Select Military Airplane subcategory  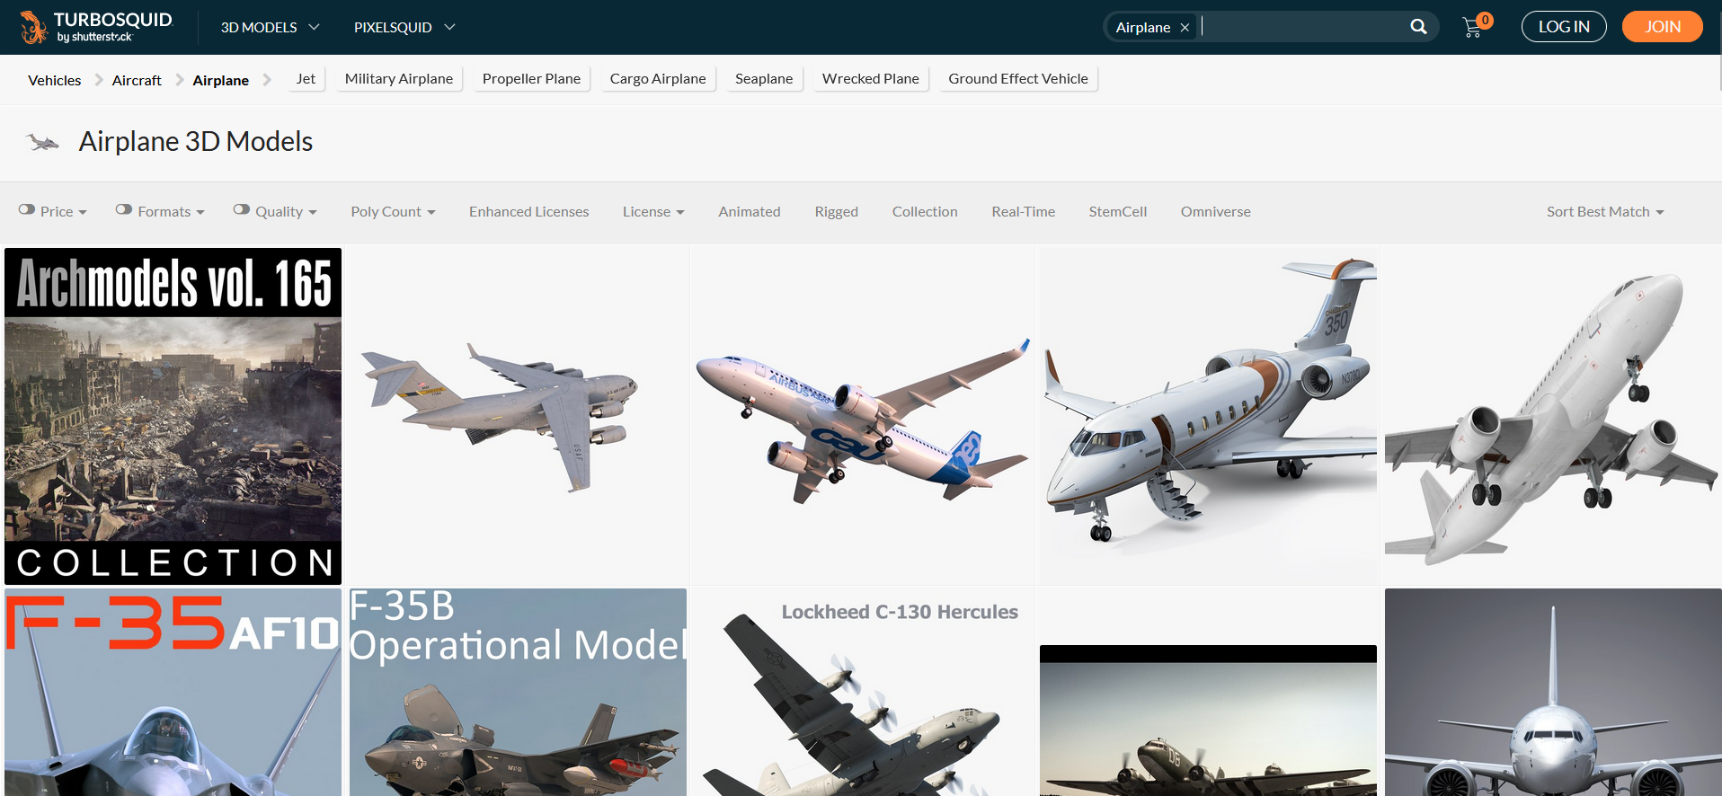(399, 79)
